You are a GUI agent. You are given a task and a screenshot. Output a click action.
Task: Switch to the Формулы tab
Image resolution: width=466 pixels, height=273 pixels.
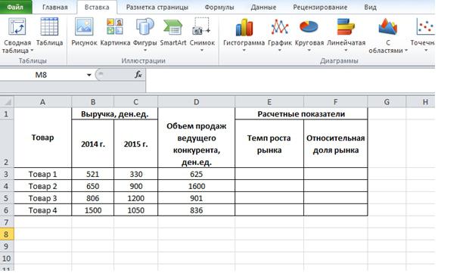[219, 7]
